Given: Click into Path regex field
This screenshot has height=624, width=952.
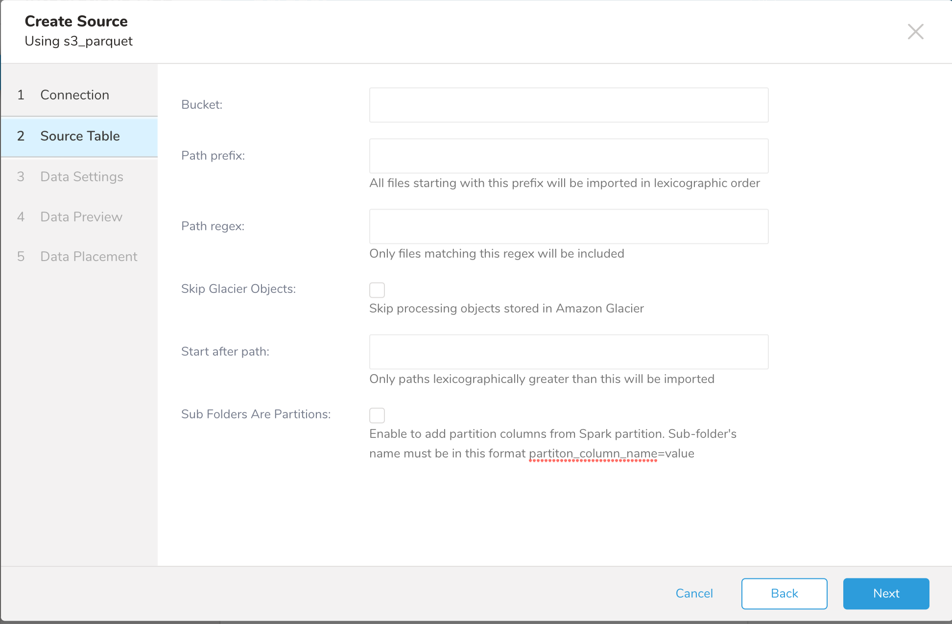Looking at the screenshot, I should tap(568, 227).
